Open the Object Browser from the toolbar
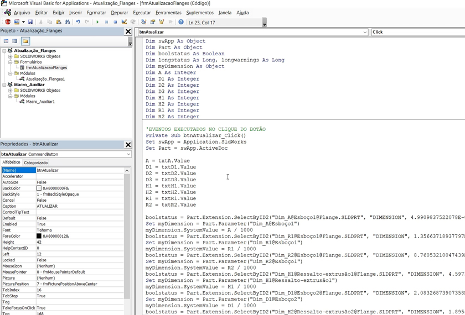Image resolution: width=465 pixels, height=315 pixels. (162, 22)
